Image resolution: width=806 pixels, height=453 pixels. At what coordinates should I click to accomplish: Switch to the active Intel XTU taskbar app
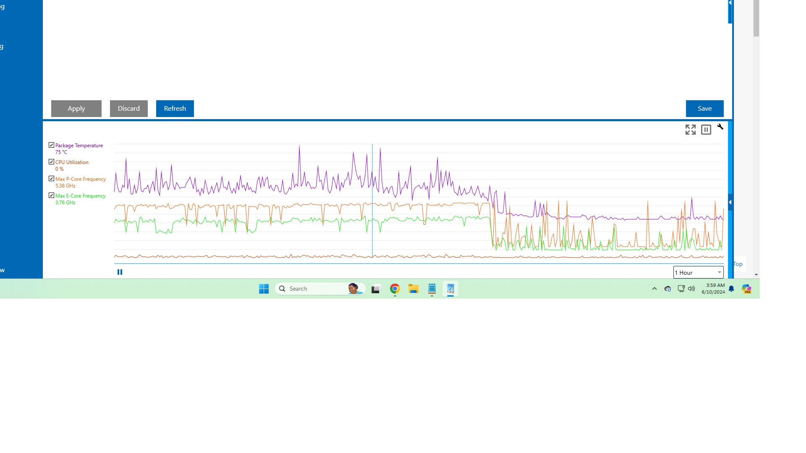(450, 289)
